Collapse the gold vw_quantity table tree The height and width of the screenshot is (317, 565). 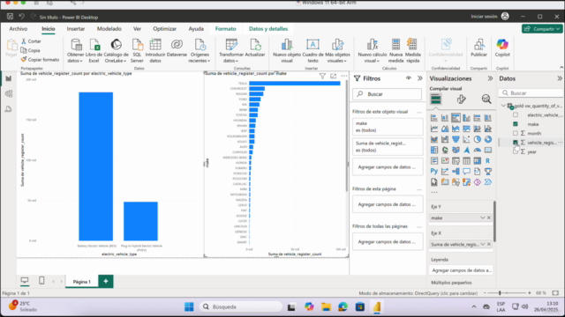(503, 106)
